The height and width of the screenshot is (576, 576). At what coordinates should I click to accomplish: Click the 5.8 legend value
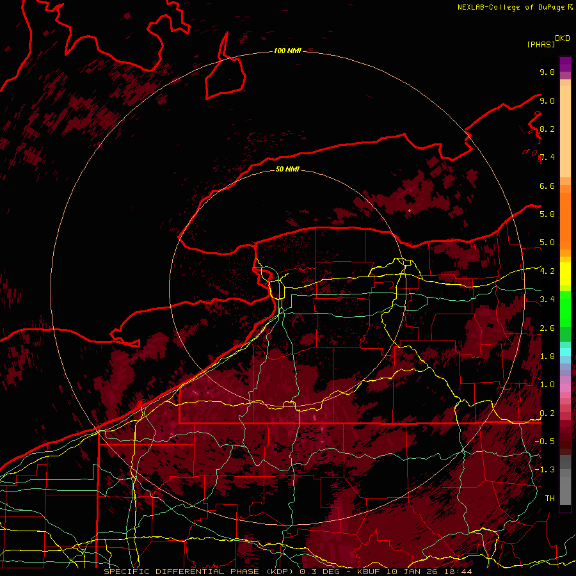547,214
